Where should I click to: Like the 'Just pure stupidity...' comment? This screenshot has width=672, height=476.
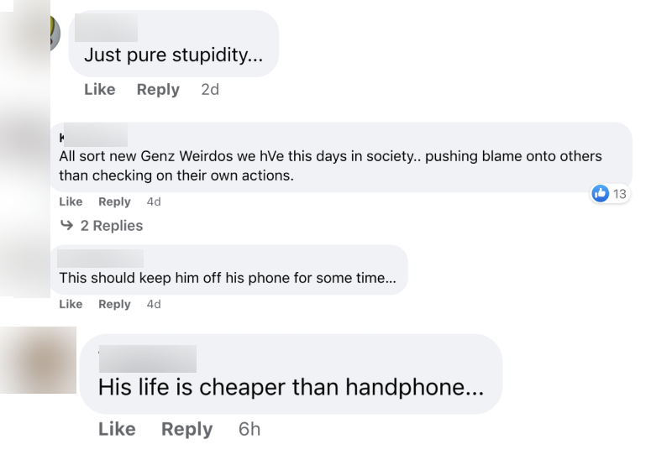pyautogui.click(x=100, y=90)
